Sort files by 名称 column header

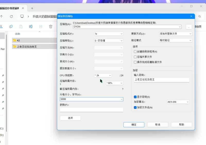18,34
